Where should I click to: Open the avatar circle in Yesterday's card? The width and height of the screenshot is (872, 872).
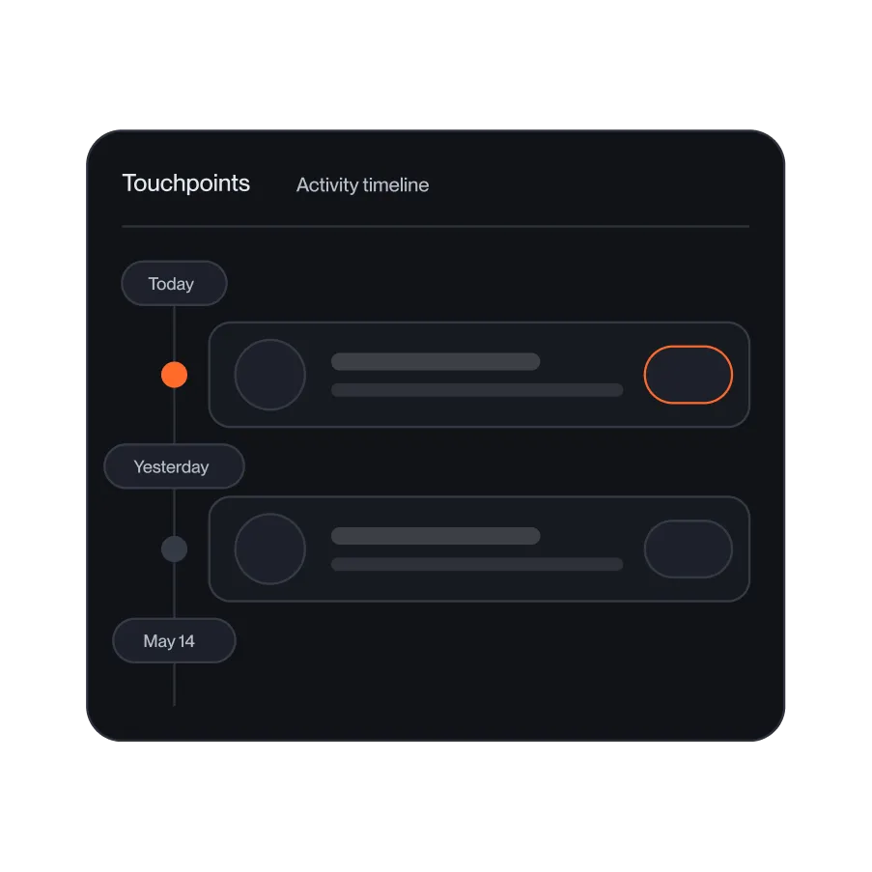coord(270,549)
